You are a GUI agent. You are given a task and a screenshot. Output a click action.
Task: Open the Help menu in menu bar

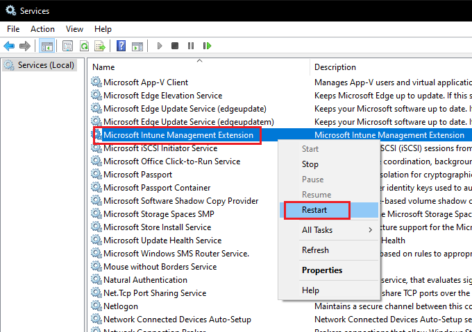pyautogui.click(x=103, y=29)
